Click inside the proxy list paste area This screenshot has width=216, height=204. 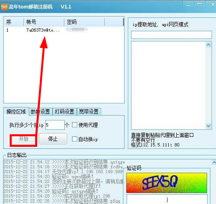click(x=168, y=85)
